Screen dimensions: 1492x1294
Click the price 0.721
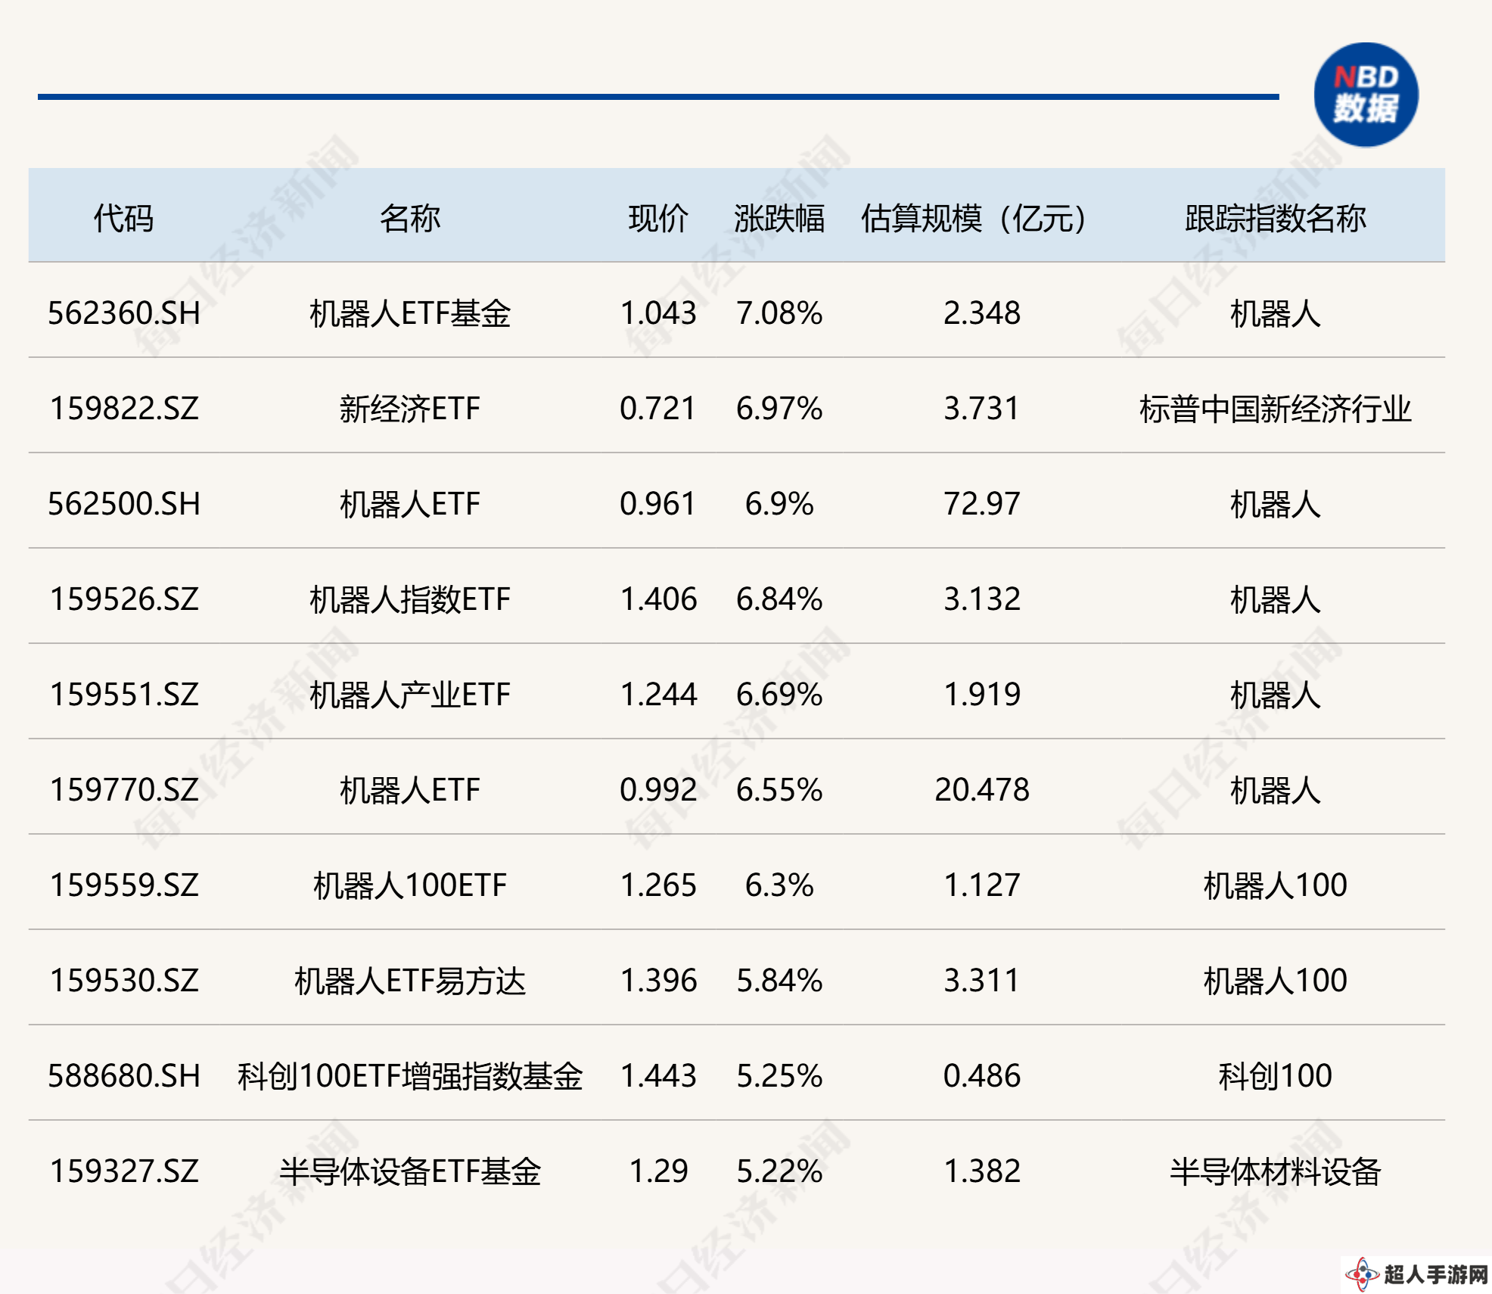pyautogui.click(x=658, y=409)
